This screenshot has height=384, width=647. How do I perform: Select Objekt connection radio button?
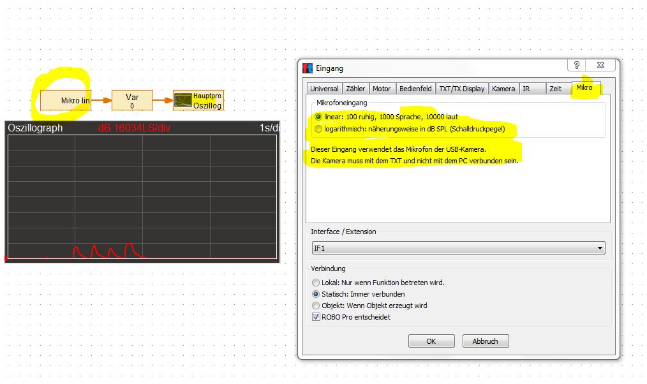click(x=316, y=306)
